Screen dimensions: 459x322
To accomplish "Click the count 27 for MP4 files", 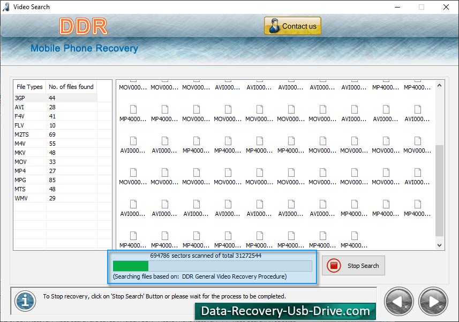I will tap(52, 171).
